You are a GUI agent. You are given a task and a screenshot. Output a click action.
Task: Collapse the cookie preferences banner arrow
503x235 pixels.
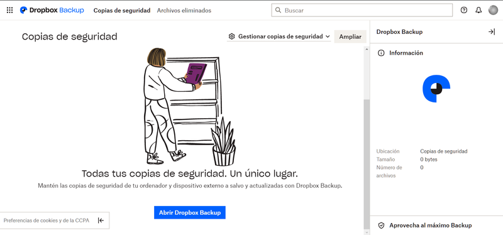pos(101,221)
